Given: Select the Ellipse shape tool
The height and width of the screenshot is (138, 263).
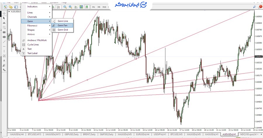Looking at the screenshot, I should tap(4, 37).
